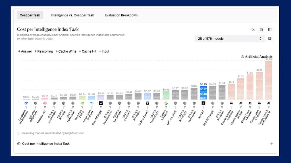Image resolution: width=291 pixels, height=163 pixels.
Task: Click the footnote lightbulb icon for reasoning models
Action: [x=18, y=133]
